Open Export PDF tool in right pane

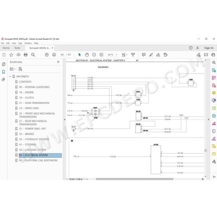(x=214, y=70)
